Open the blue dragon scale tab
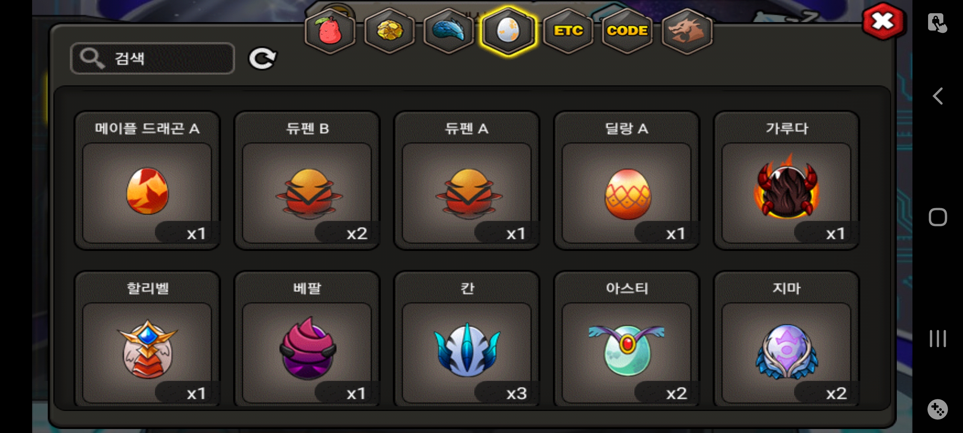 point(449,31)
